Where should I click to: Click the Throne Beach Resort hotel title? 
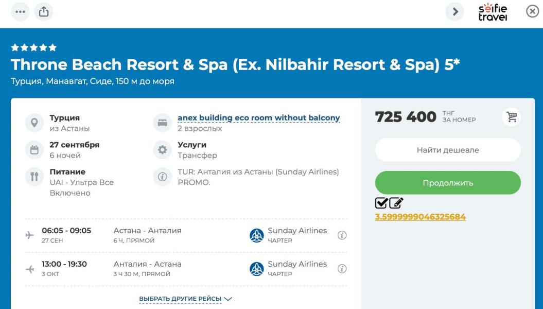click(235, 65)
